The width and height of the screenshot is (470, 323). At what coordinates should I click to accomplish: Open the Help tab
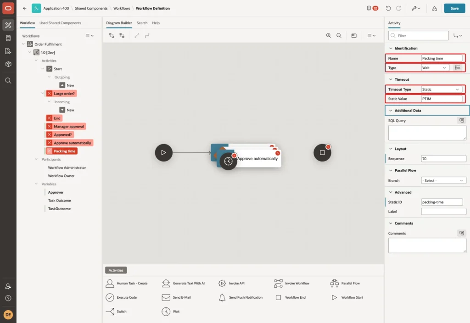[x=156, y=23]
